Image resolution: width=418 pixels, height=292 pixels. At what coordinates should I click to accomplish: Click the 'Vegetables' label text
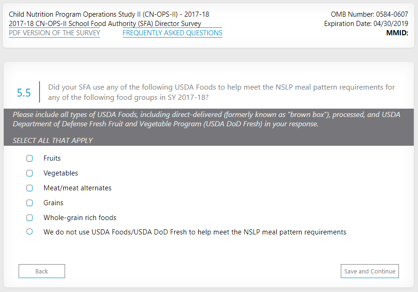coord(61,173)
